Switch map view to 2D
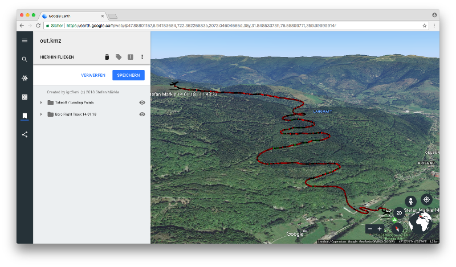The height and width of the screenshot is (267, 456). 400,213
